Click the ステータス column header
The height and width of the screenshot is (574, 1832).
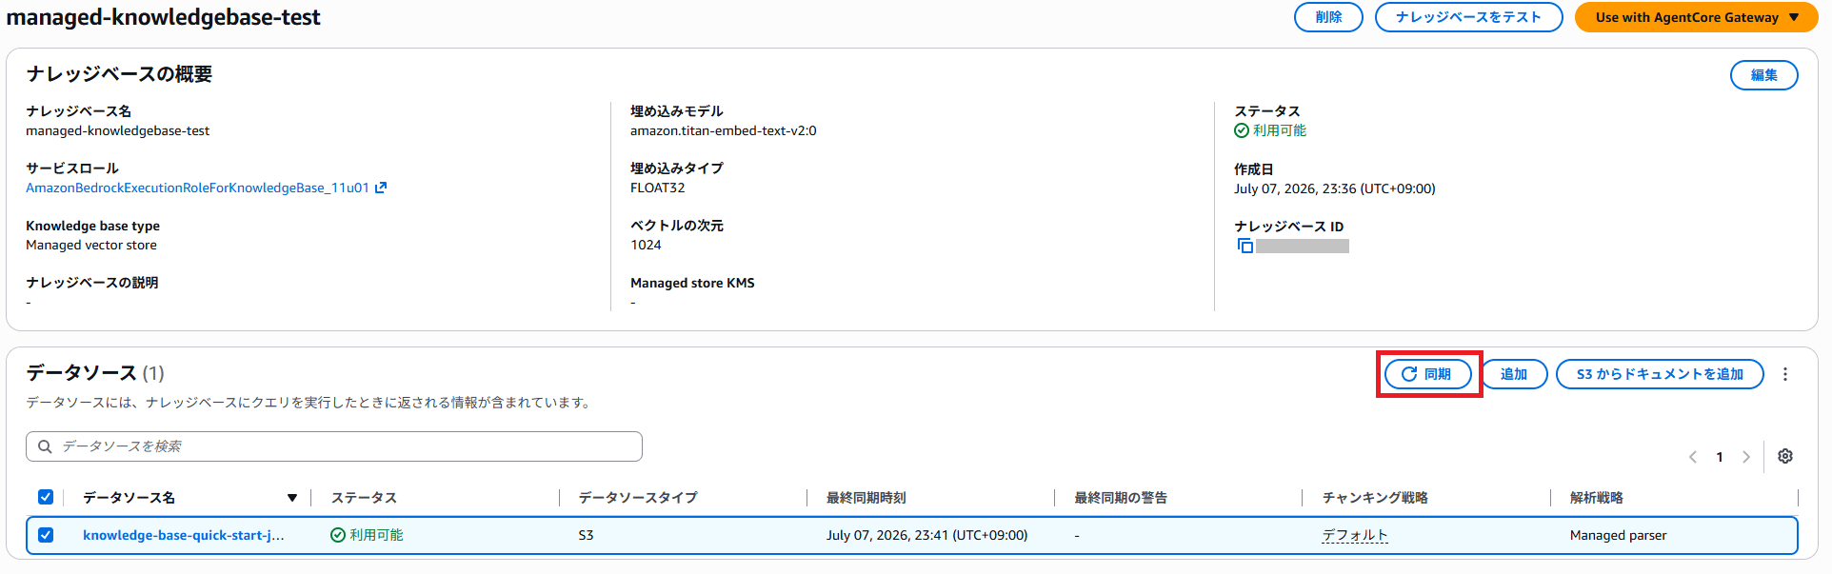point(364,498)
